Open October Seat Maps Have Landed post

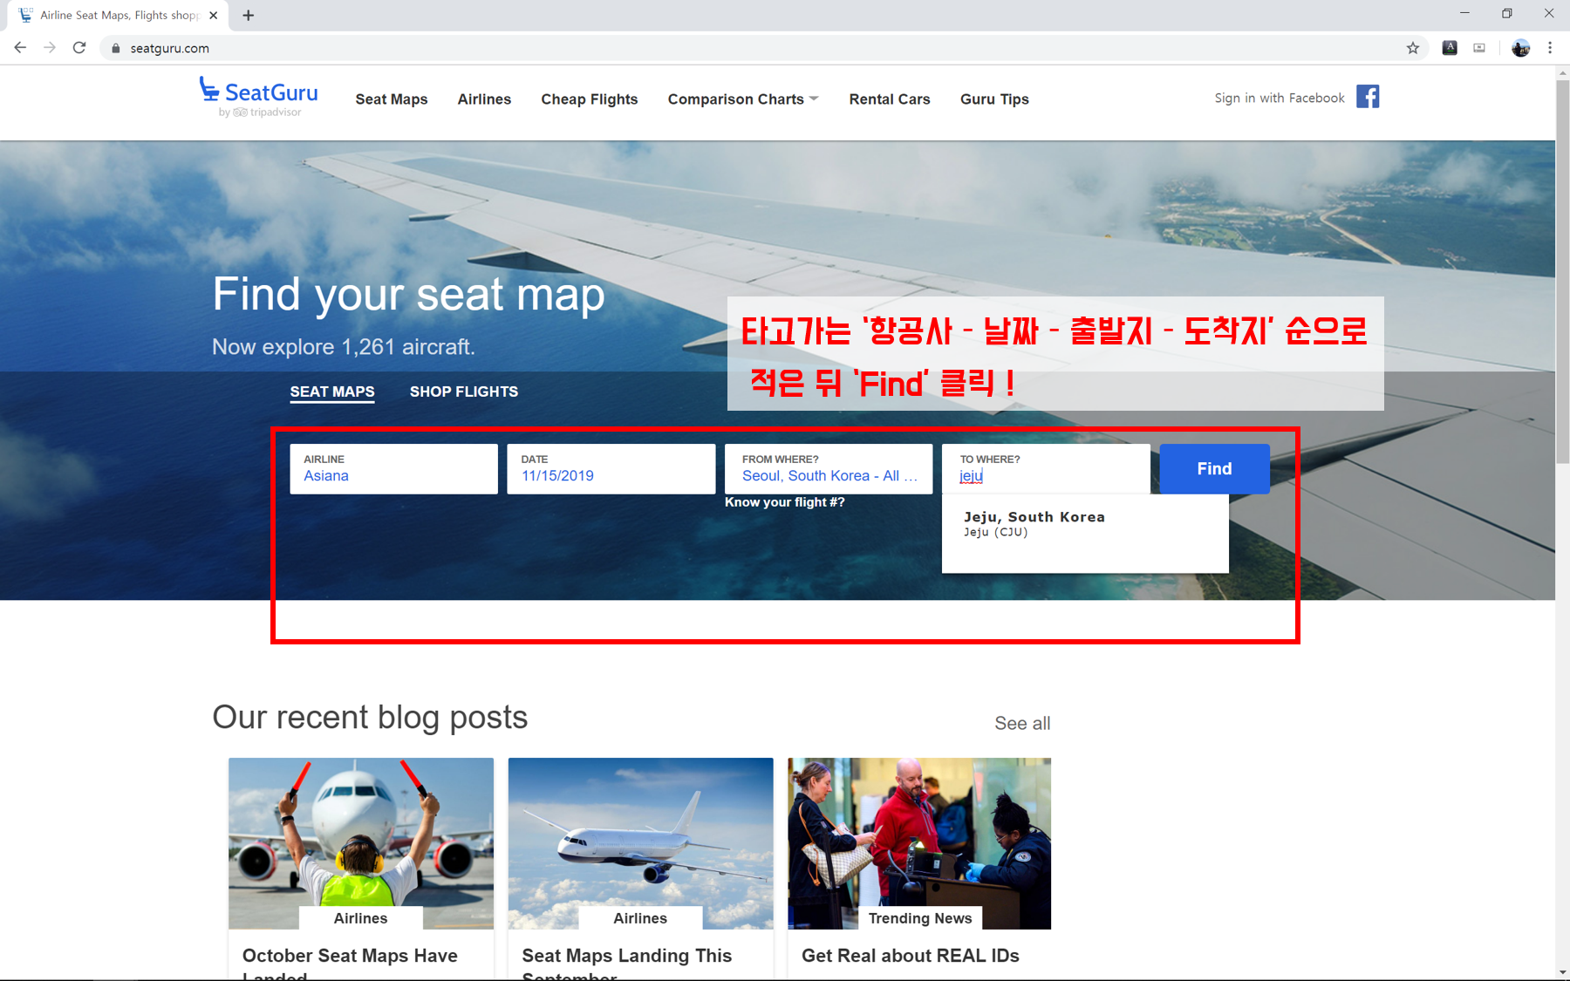click(x=350, y=965)
